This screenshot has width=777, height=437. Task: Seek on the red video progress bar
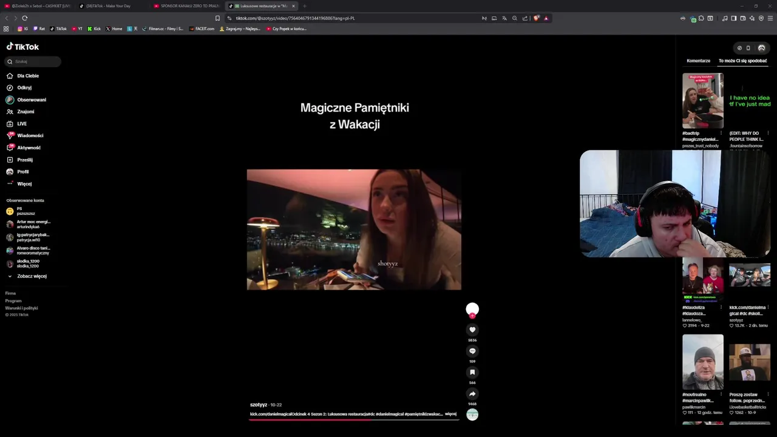[354, 419]
